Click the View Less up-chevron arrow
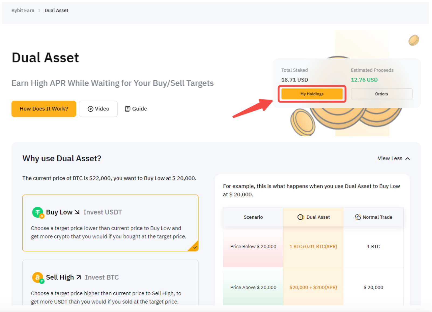The image size is (432, 312). [408, 159]
